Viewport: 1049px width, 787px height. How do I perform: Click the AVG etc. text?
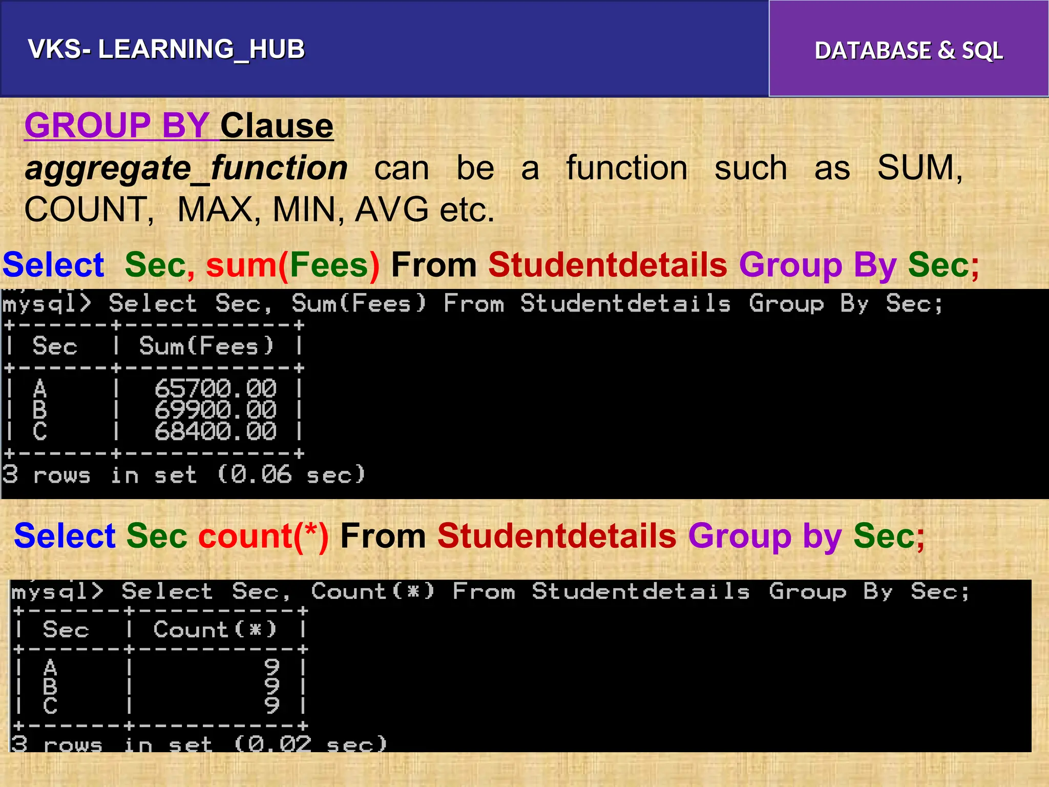[x=425, y=210]
